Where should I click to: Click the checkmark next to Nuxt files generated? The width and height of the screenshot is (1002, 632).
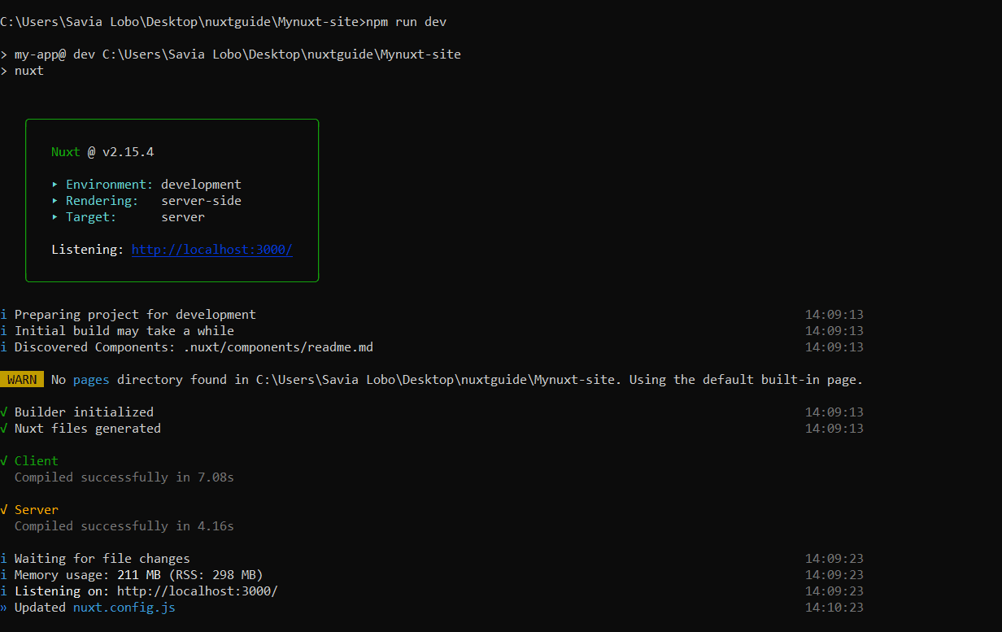(x=4, y=429)
